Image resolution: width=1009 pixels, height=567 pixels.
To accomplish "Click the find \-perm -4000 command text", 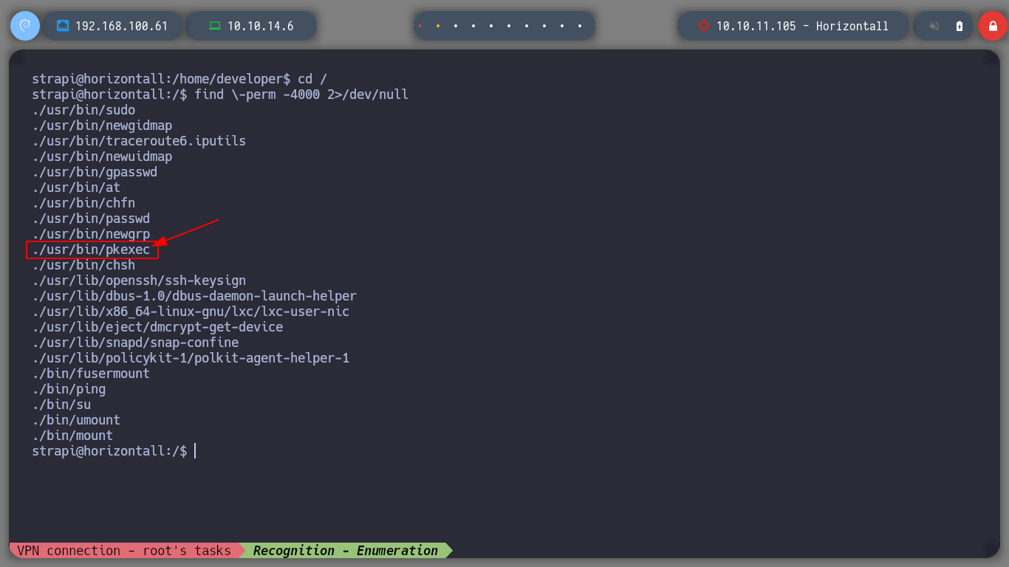I will (301, 94).
